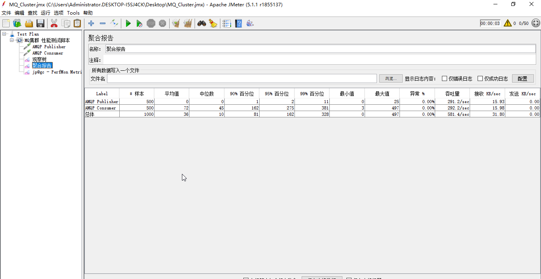Image resolution: width=541 pixels, height=279 pixels.
Task: Click the 平均值 column header
Action: [x=172, y=94]
